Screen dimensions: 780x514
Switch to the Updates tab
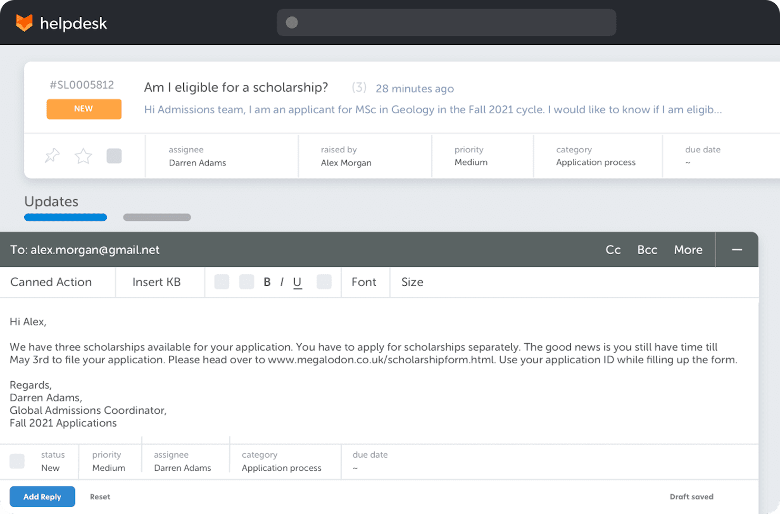coord(51,202)
